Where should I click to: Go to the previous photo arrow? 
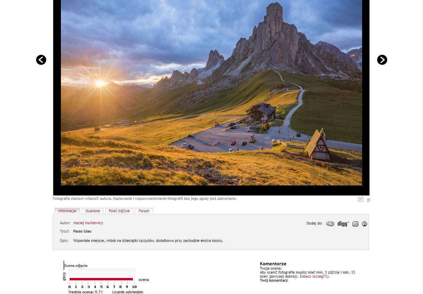41,60
